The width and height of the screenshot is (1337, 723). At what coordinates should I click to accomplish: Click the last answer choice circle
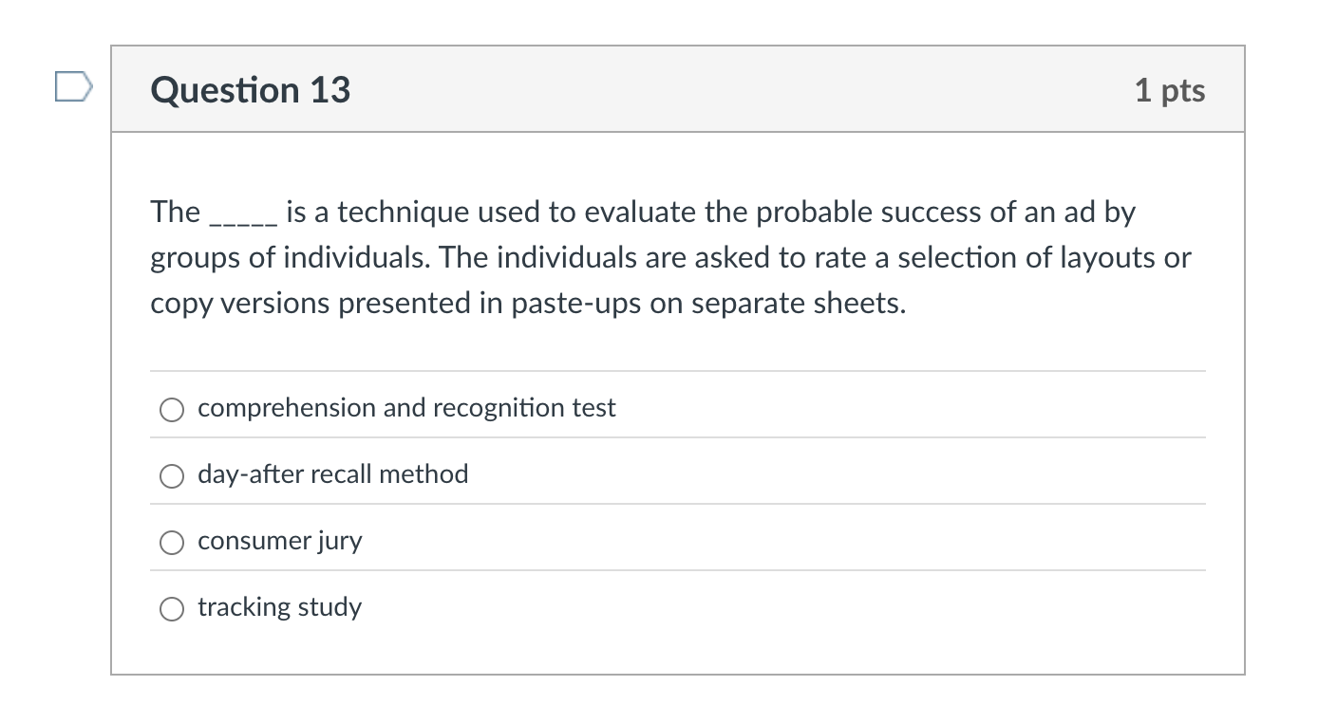click(x=172, y=608)
